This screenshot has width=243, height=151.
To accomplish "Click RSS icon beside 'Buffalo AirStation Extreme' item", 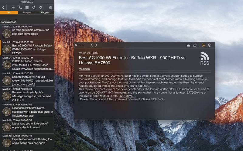I will pyautogui.click(x=7, y=65).
